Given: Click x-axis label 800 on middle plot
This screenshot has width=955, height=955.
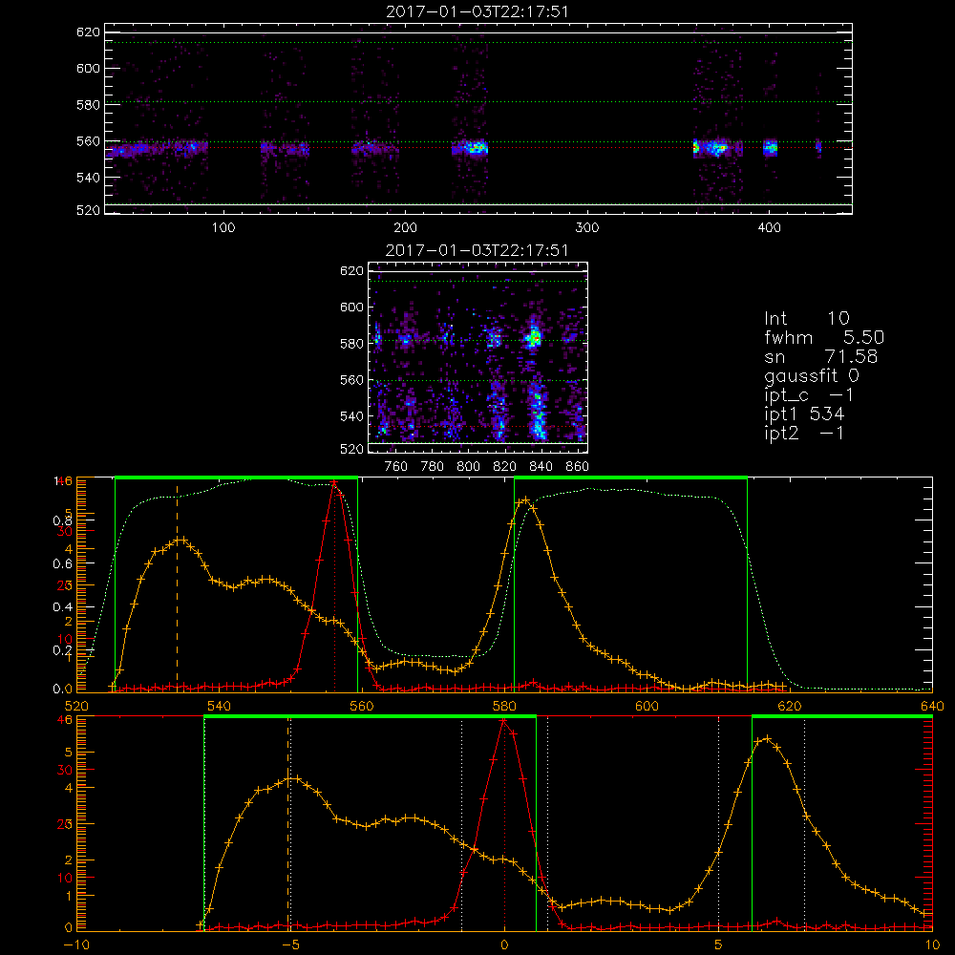Looking at the screenshot, I should pos(468,467).
